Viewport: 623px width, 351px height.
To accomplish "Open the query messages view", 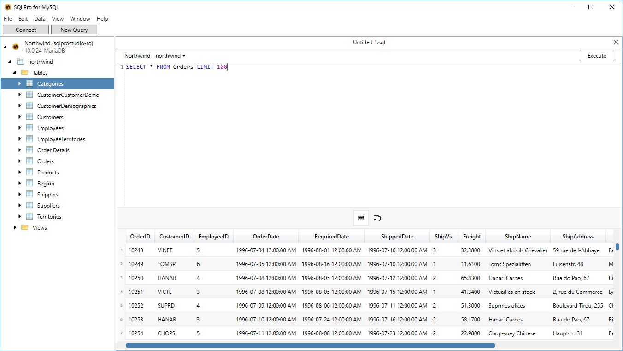I will 377,218.
